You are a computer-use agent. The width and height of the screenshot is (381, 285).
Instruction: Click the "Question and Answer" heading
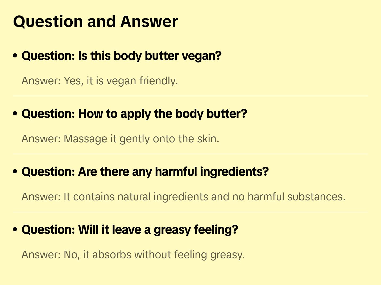coord(95,22)
